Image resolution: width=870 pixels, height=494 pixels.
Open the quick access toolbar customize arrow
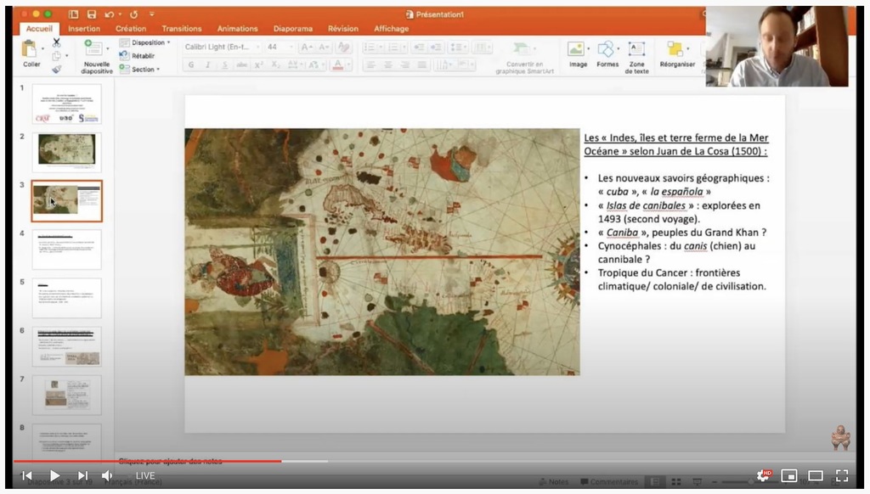pos(151,14)
